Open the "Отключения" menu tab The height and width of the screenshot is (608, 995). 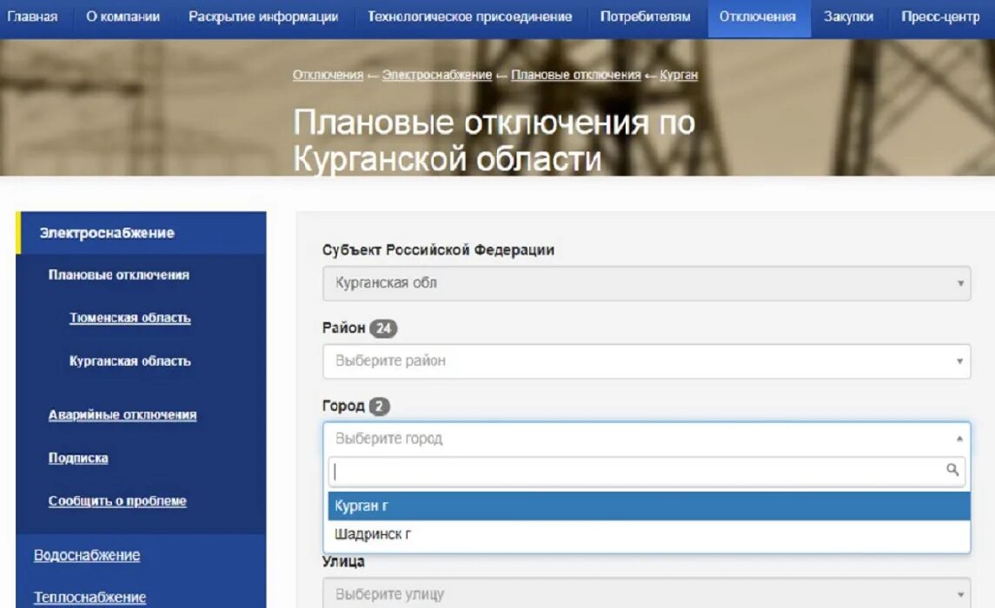click(759, 15)
